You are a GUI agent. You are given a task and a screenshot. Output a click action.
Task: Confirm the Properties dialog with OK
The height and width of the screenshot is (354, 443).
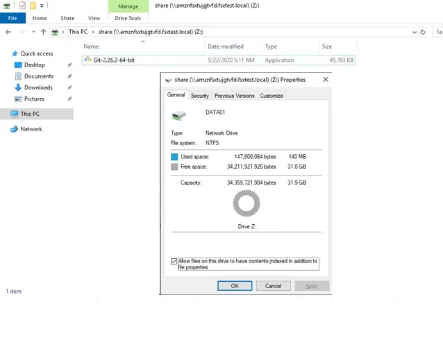235,286
